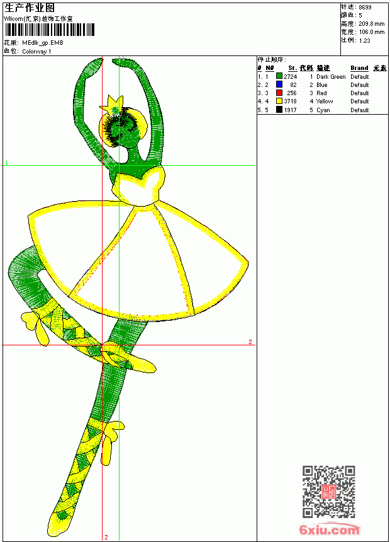The height and width of the screenshot is (542, 390).
Task: Click the Red thread color swatch
Action: (x=279, y=93)
